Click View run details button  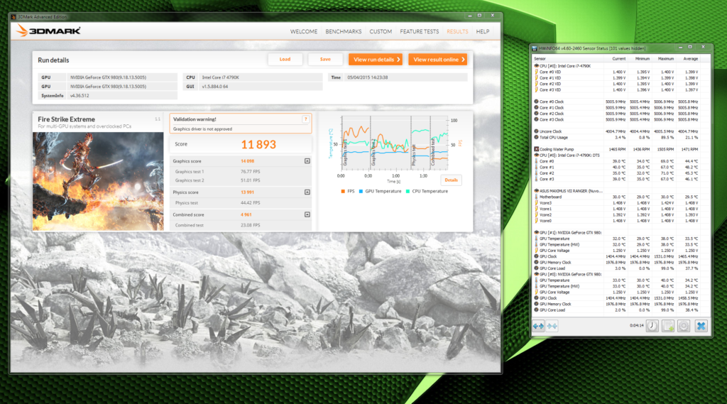376,60
